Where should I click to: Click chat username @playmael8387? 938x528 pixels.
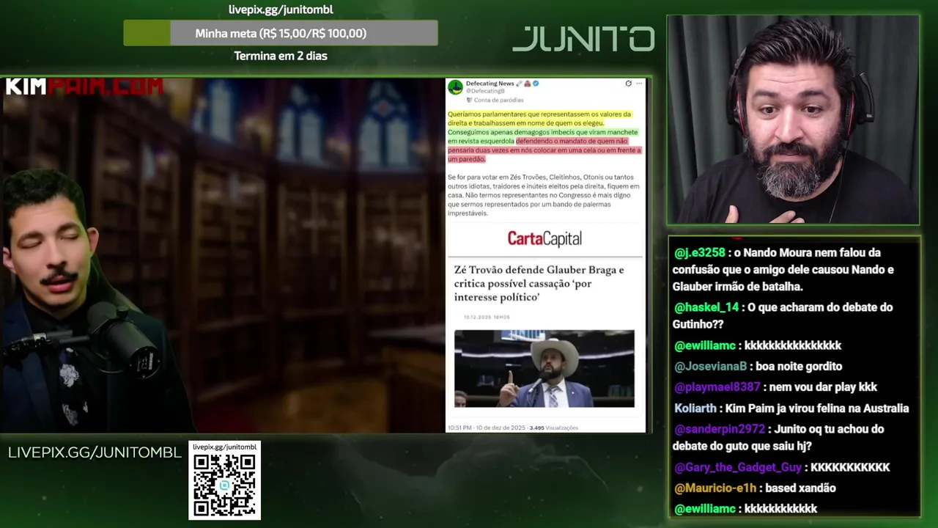click(717, 387)
